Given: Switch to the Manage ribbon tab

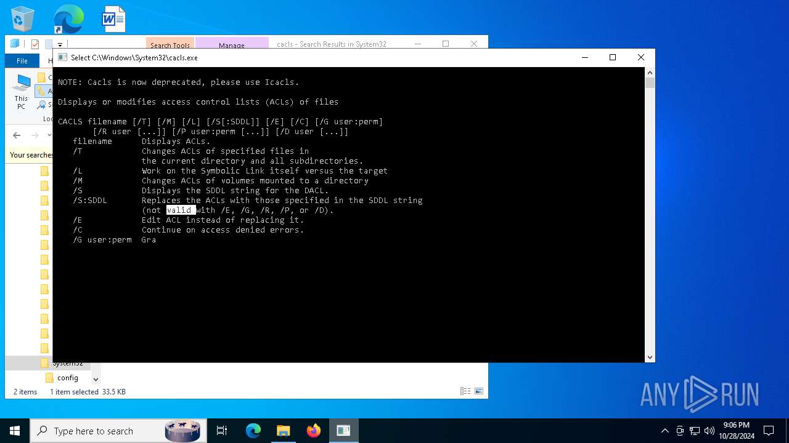Looking at the screenshot, I should point(232,45).
